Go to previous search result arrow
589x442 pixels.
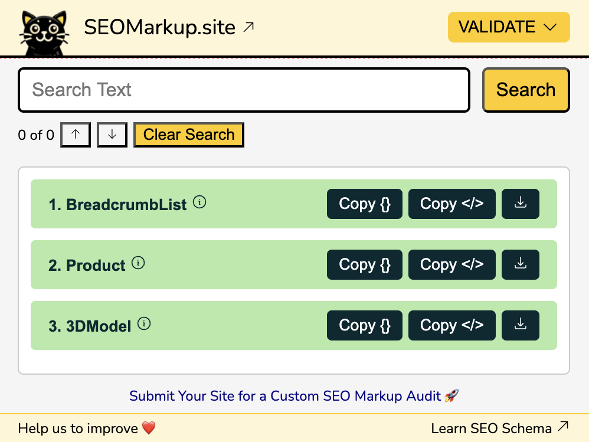tap(76, 135)
